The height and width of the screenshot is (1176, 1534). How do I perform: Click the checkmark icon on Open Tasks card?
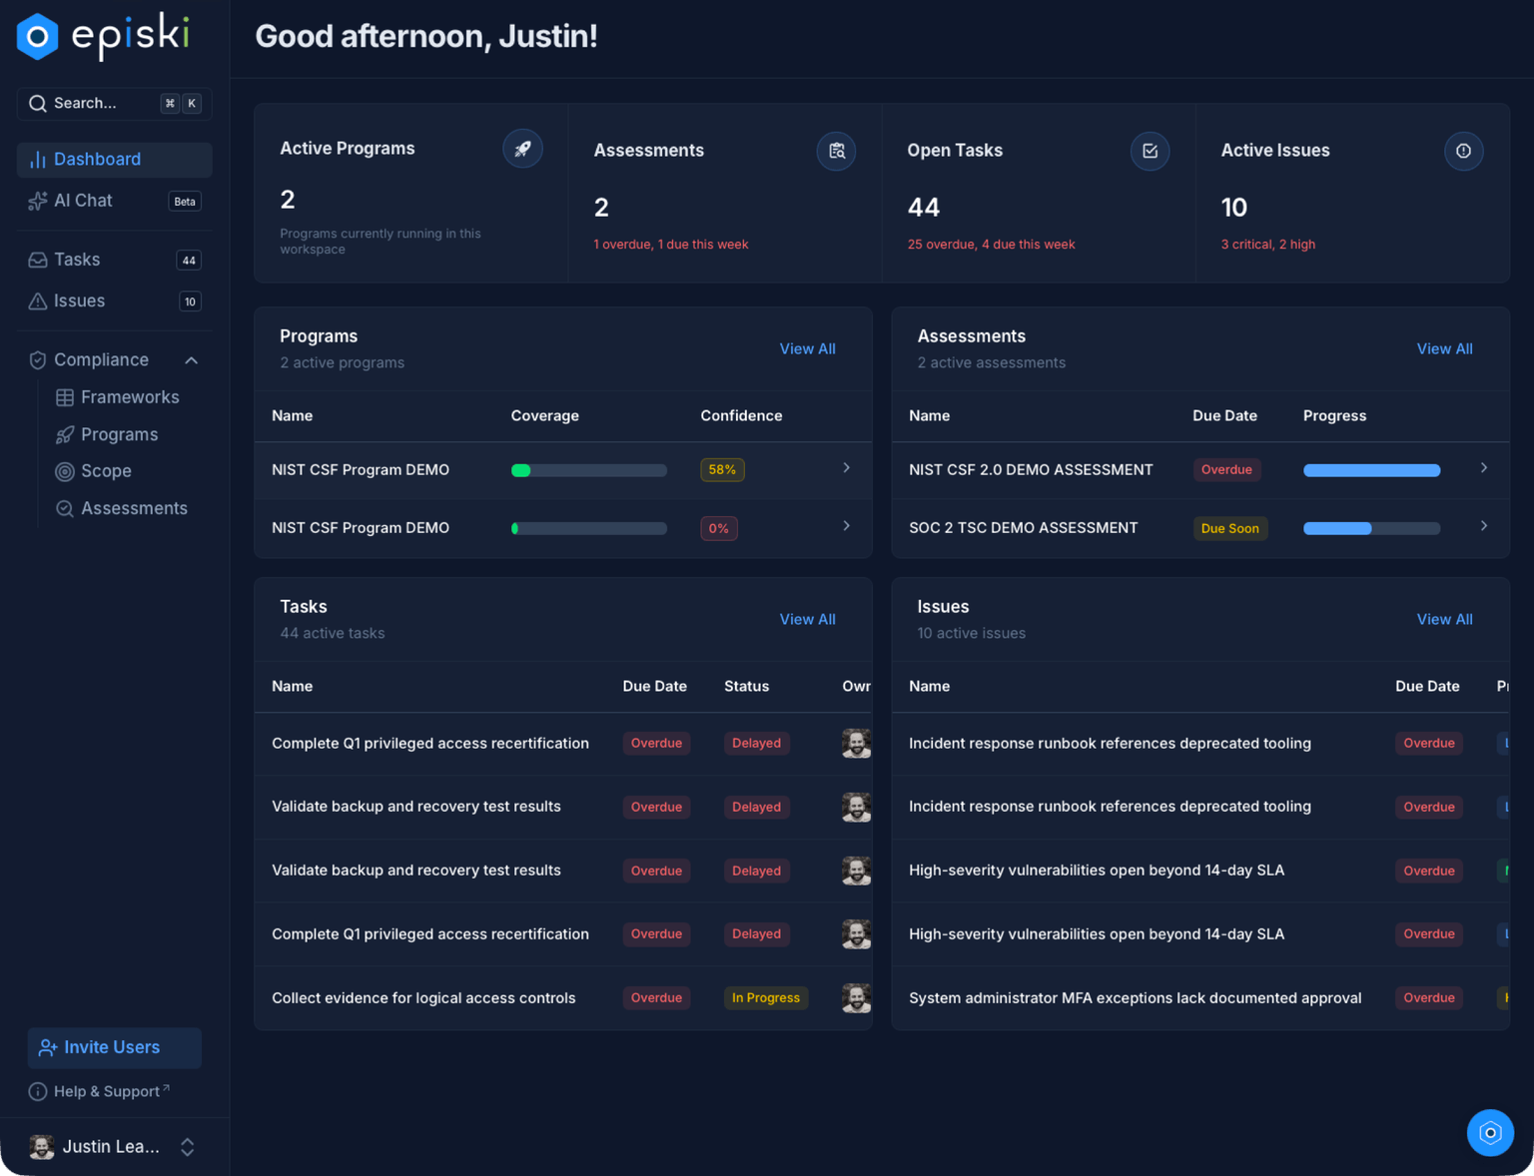[x=1150, y=151]
